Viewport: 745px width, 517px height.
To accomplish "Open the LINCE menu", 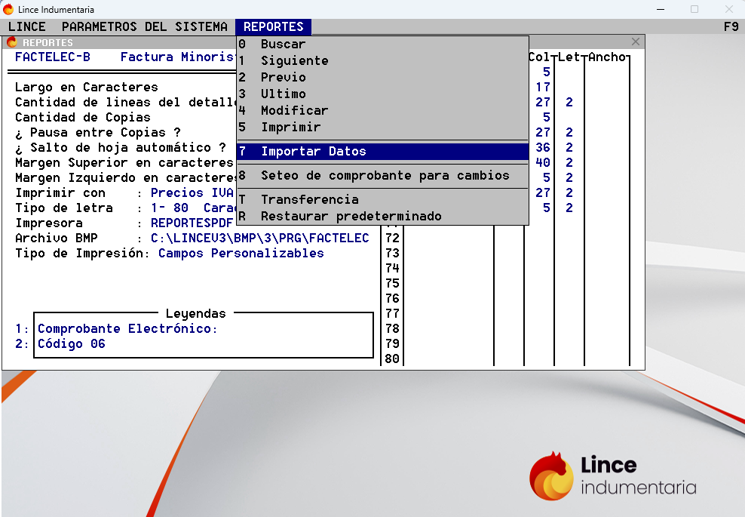I will click(x=27, y=26).
